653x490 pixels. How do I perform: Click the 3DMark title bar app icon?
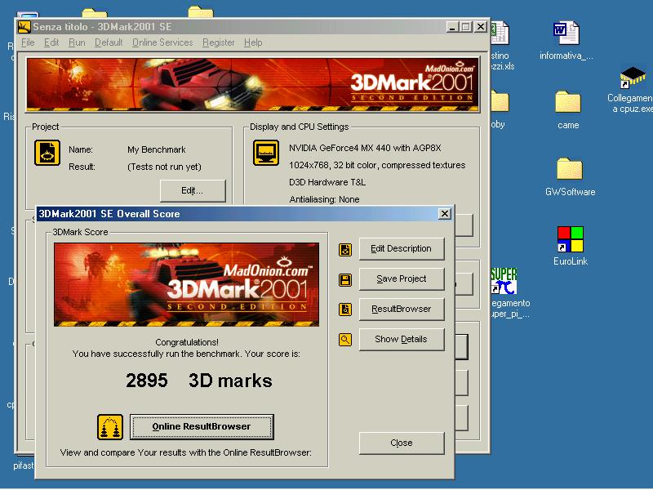click(x=24, y=27)
